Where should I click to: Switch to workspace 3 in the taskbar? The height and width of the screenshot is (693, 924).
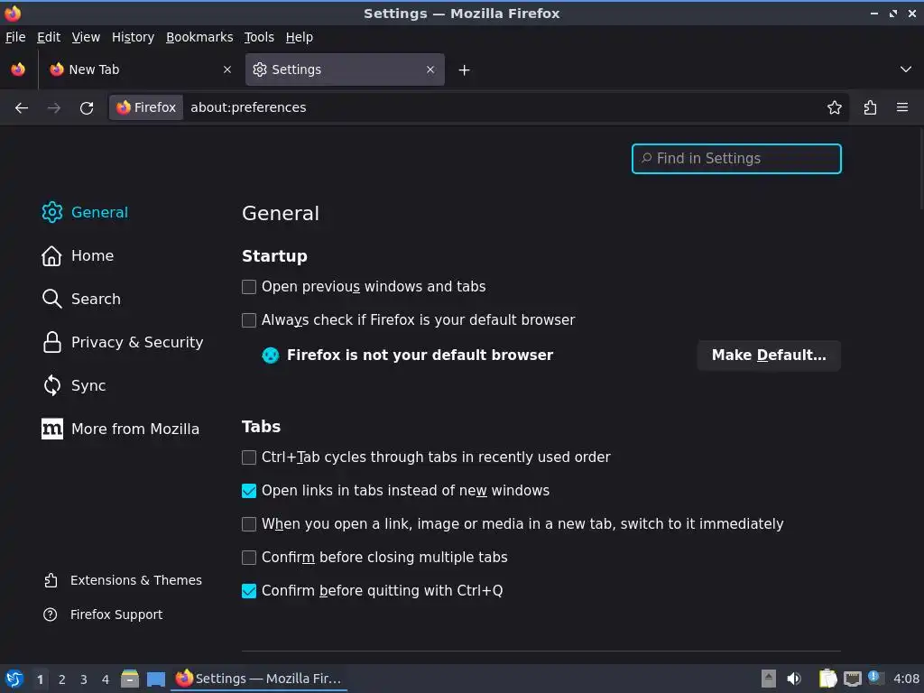point(84,679)
